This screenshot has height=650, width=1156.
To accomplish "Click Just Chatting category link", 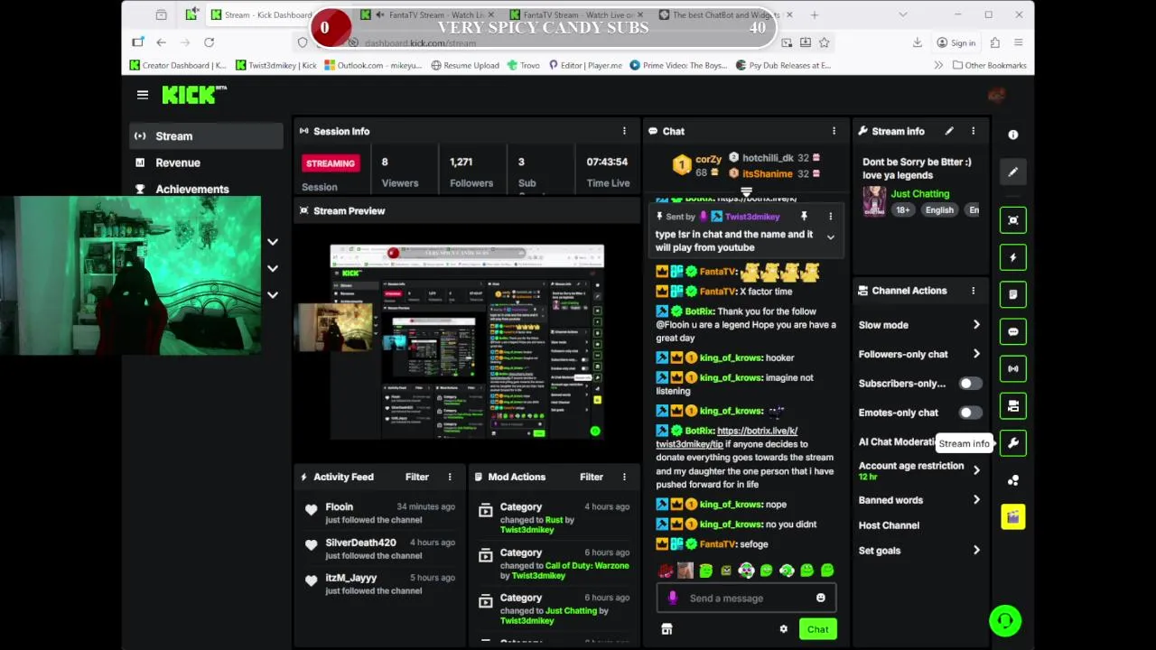I will tap(920, 193).
